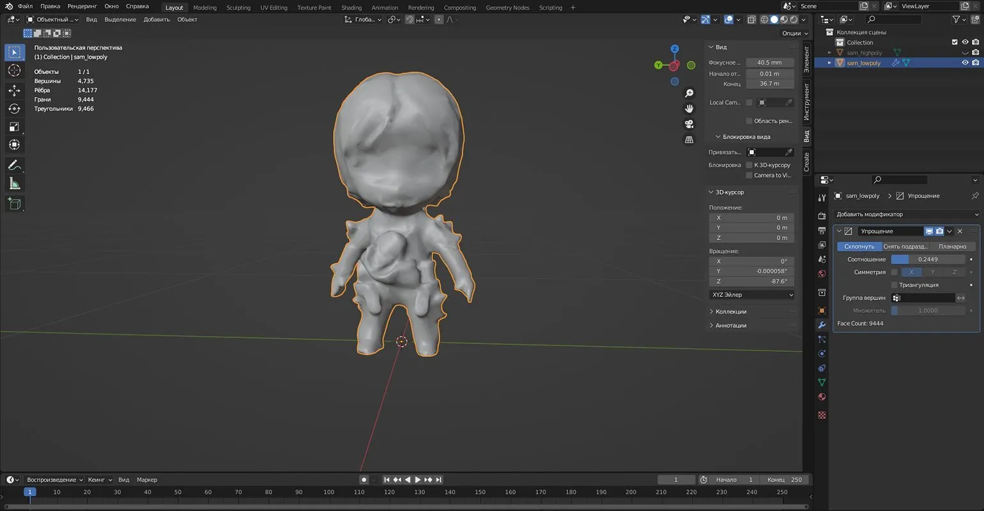Click the camera view icon in viewport
The width and height of the screenshot is (984, 511).
coord(689,124)
